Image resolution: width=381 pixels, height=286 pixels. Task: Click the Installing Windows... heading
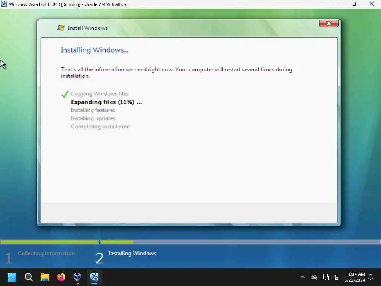(94, 50)
